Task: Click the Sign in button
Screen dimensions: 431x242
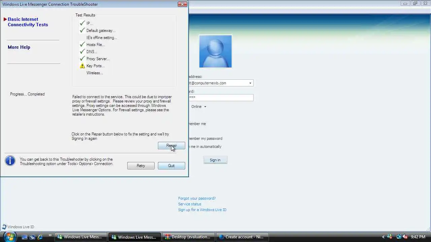Action: click(x=215, y=160)
